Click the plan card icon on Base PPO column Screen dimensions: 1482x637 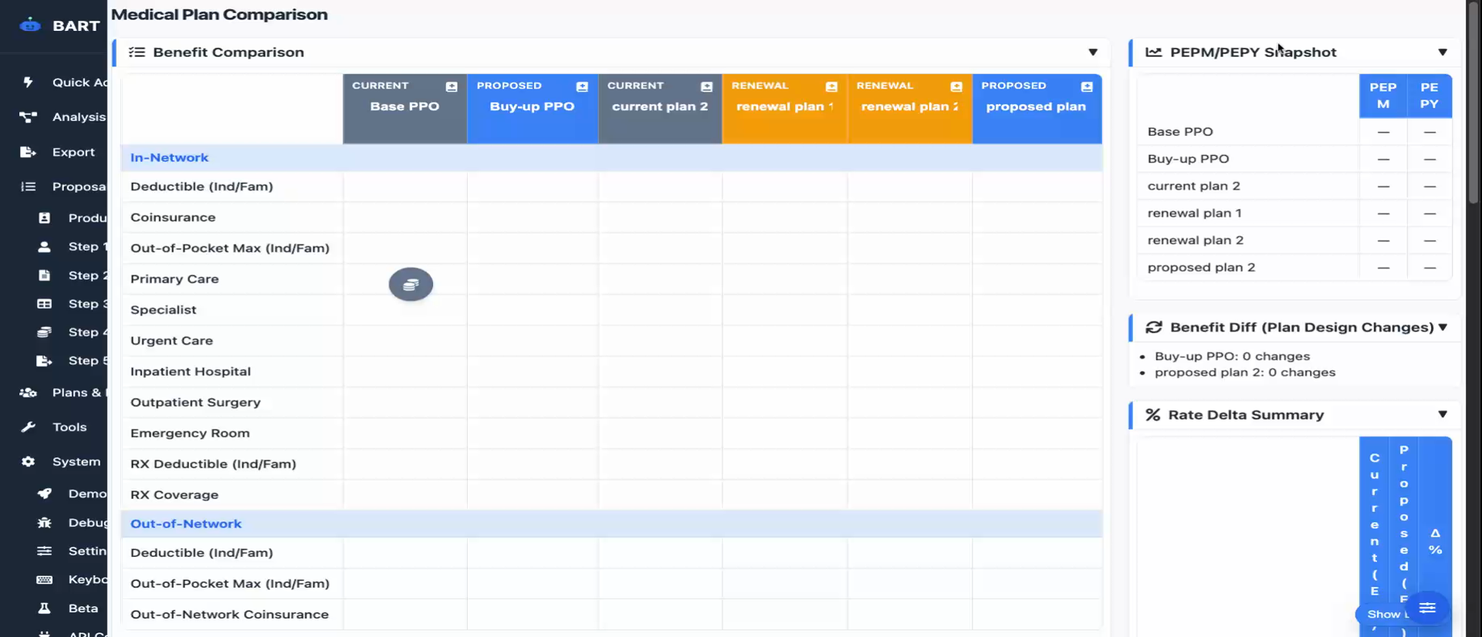click(x=452, y=86)
